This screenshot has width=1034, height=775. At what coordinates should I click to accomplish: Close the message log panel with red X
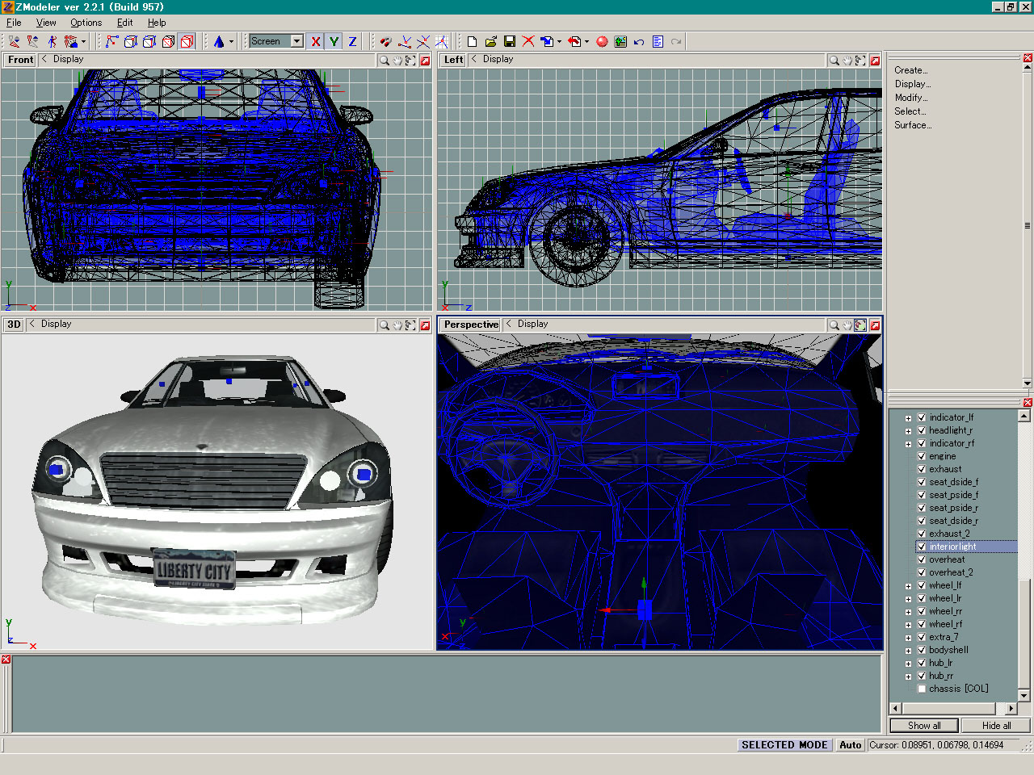coord(6,660)
